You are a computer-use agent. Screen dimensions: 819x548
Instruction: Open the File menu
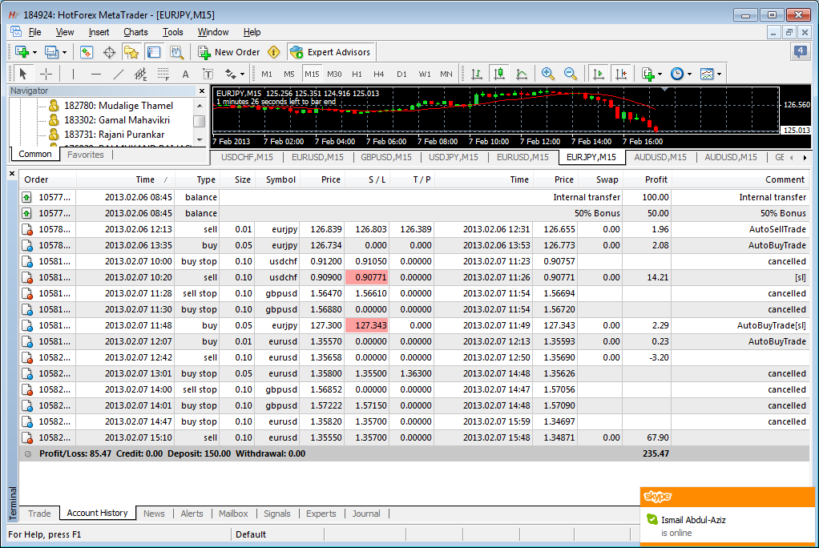(x=35, y=32)
